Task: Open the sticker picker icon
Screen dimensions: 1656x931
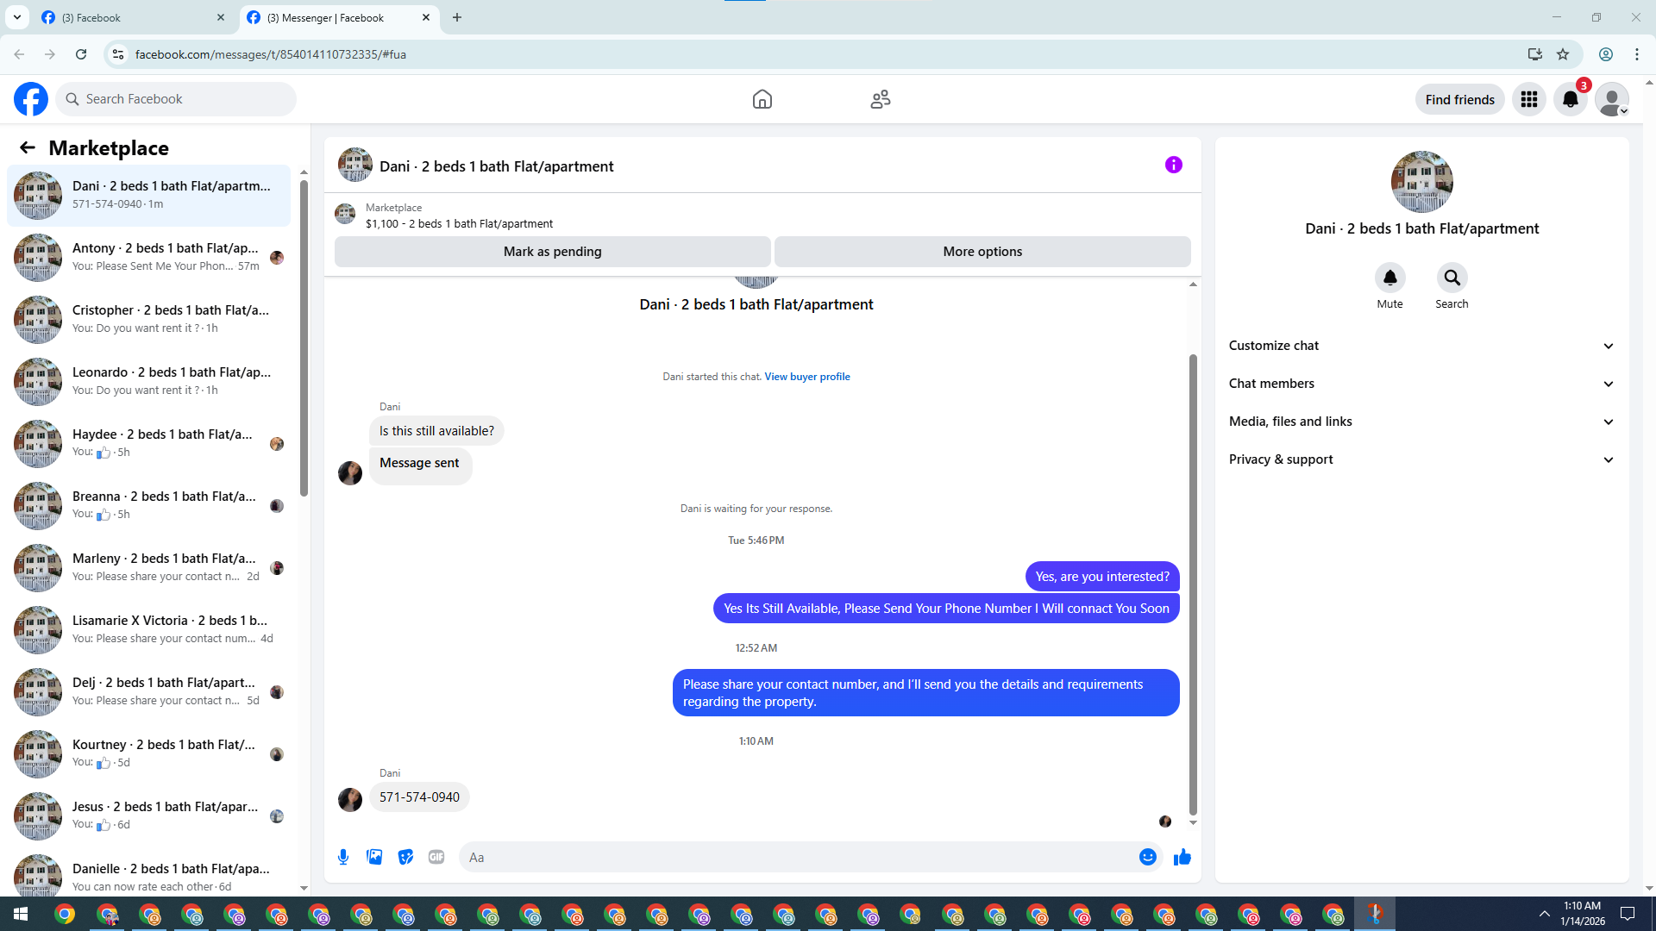Action: click(405, 857)
